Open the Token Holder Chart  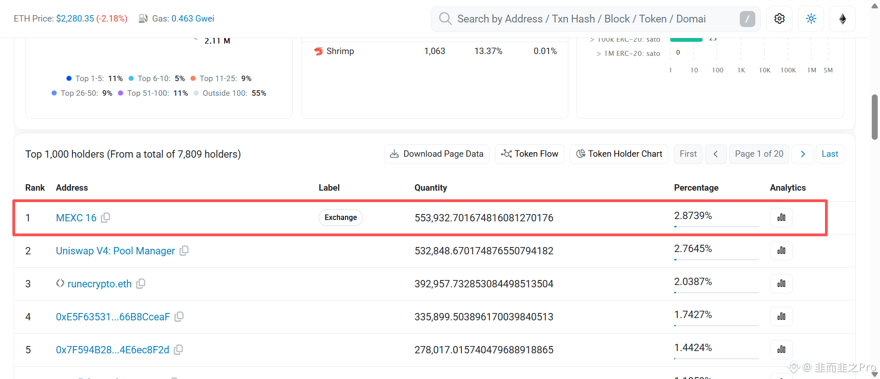coord(619,154)
